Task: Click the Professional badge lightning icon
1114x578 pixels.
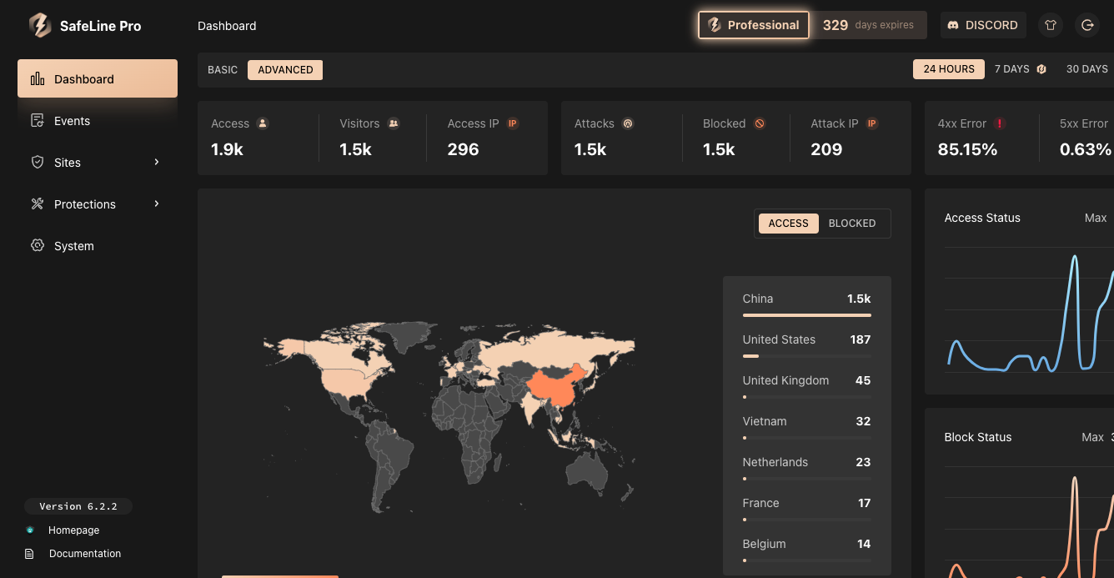Action: coord(715,25)
